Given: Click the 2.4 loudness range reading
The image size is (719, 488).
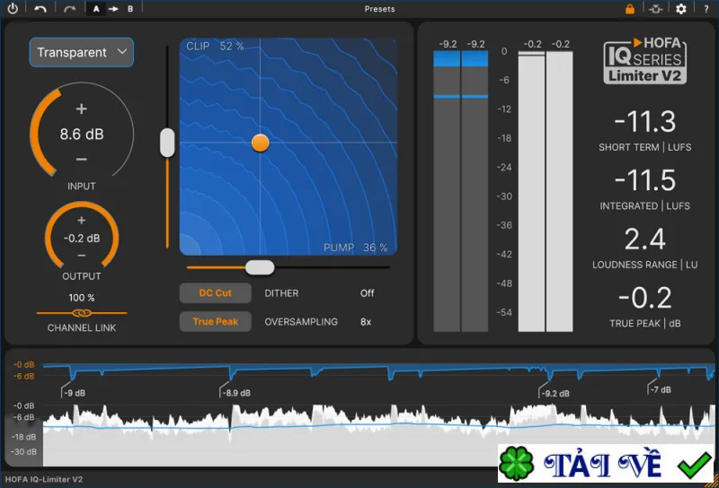Looking at the screenshot, I should 644,239.
